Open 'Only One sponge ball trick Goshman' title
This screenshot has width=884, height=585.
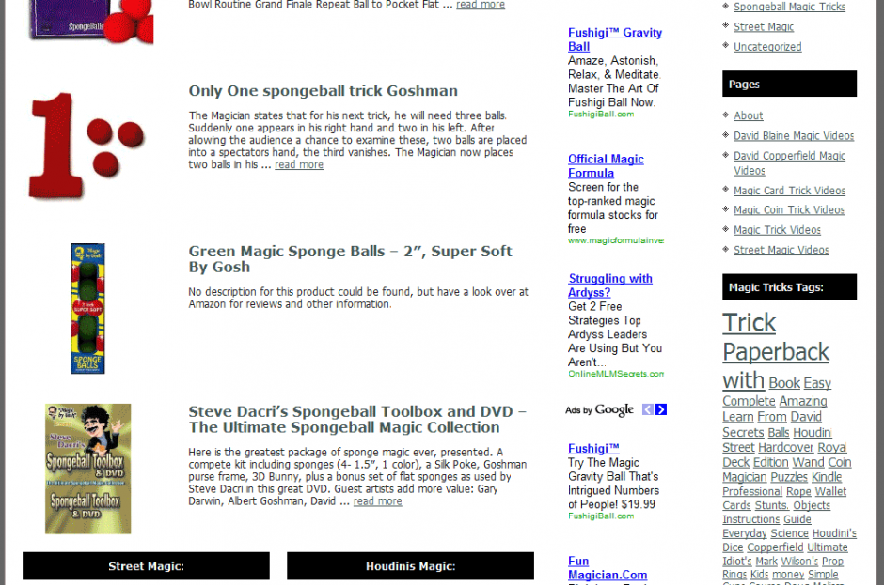click(324, 91)
